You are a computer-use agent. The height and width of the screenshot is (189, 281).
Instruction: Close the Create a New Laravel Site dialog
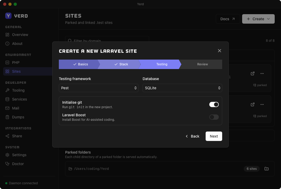point(219,51)
